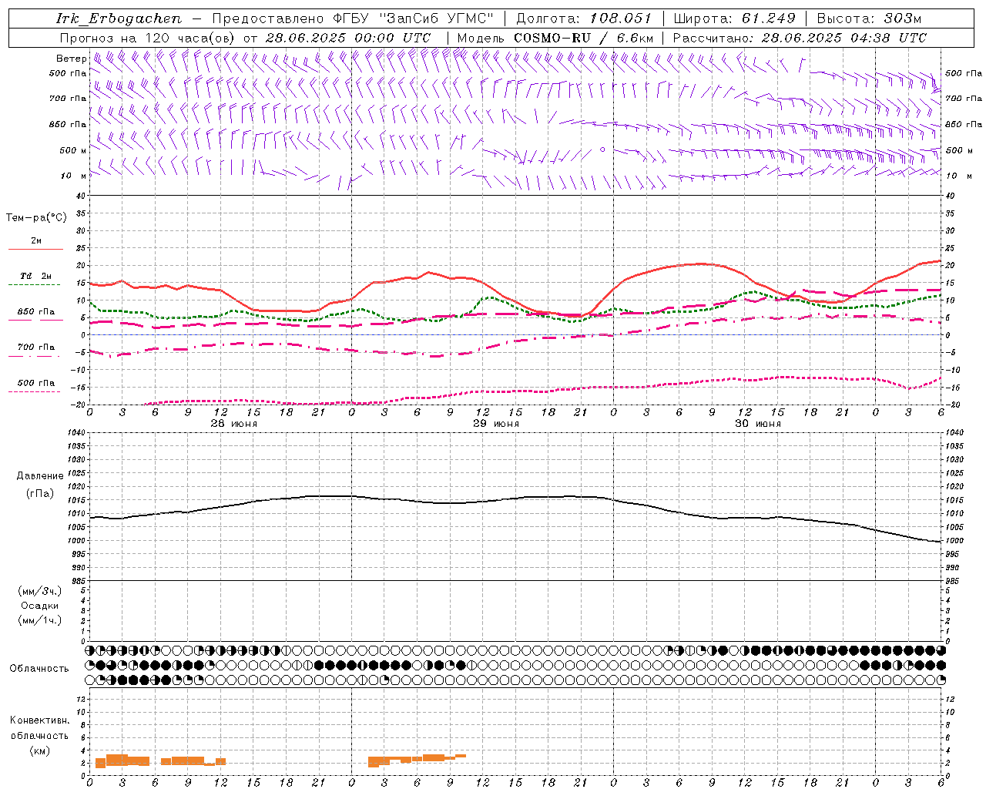This screenshot has width=986, height=789.
Task: Click the '500 м' wind level label on the left axis
Action: [x=73, y=150]
